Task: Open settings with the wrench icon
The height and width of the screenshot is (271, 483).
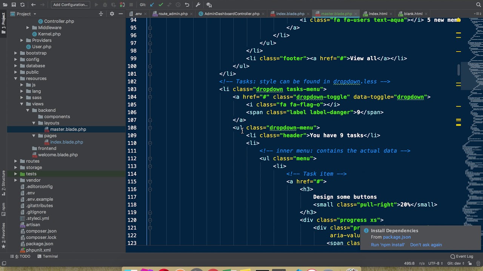Action: (198, 5)
